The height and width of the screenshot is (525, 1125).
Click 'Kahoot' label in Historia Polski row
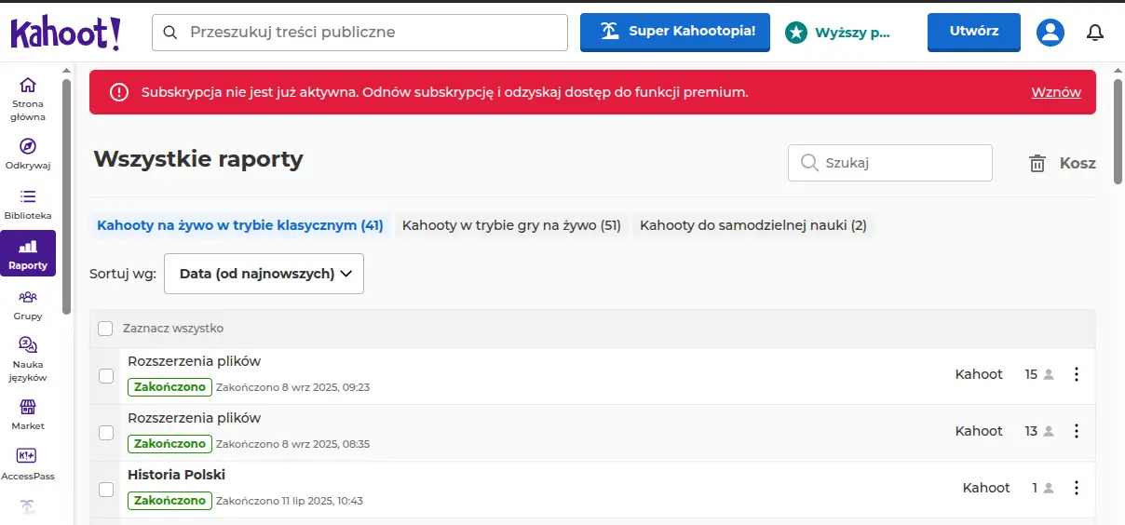[986, 488]
